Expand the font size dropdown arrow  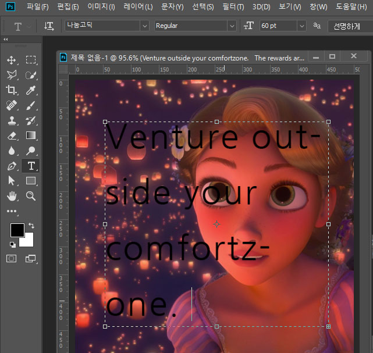[301, 26]
